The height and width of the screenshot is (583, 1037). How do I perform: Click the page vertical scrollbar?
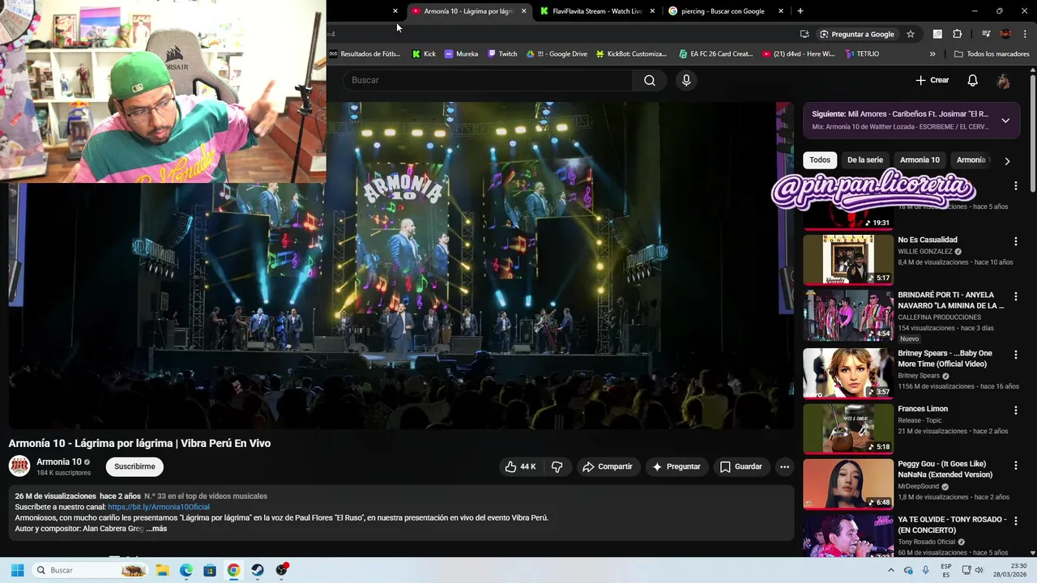coord(1033,134)
